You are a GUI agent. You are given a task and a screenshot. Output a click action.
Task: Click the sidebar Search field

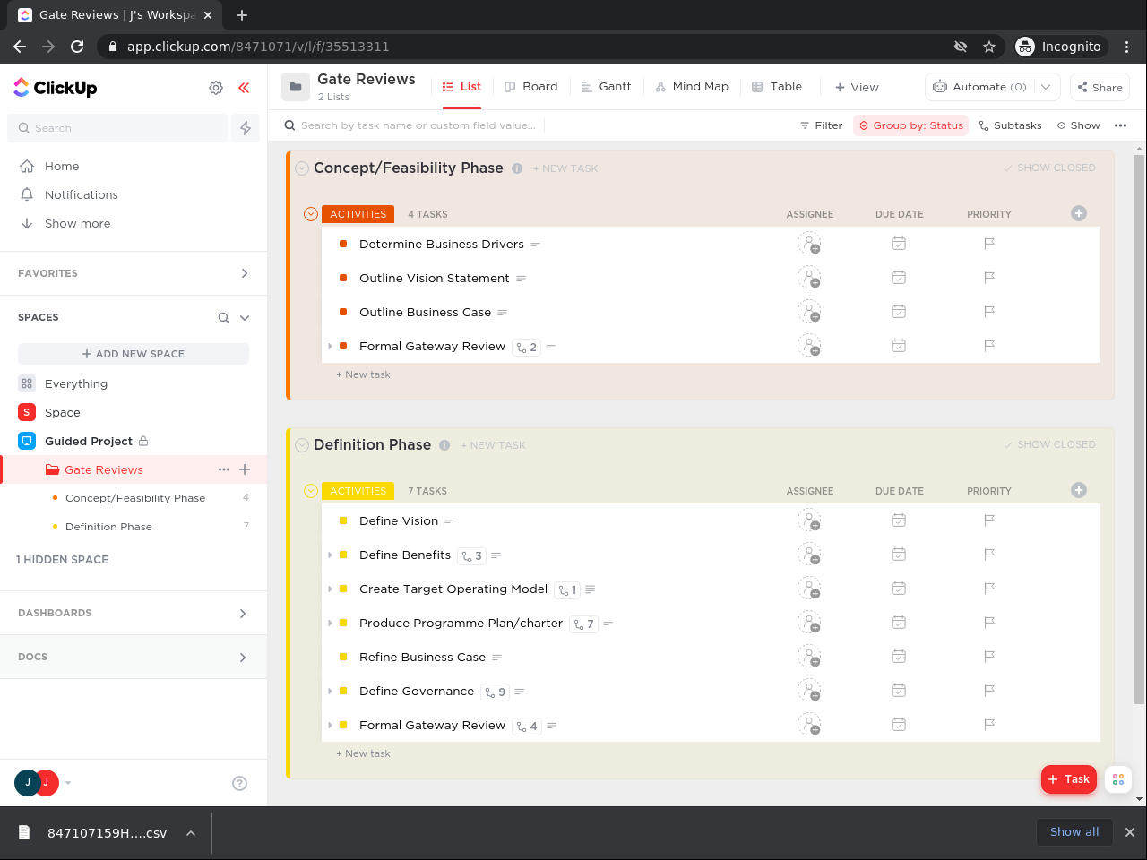[x=118, y=128]
